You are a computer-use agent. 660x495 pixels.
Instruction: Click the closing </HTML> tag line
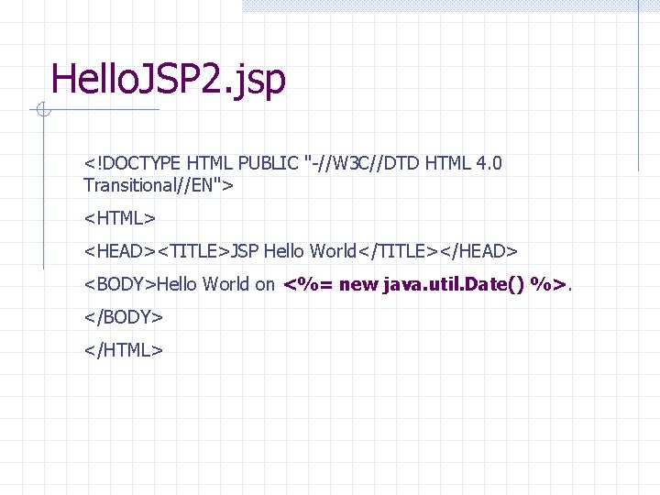click(124, 350)
